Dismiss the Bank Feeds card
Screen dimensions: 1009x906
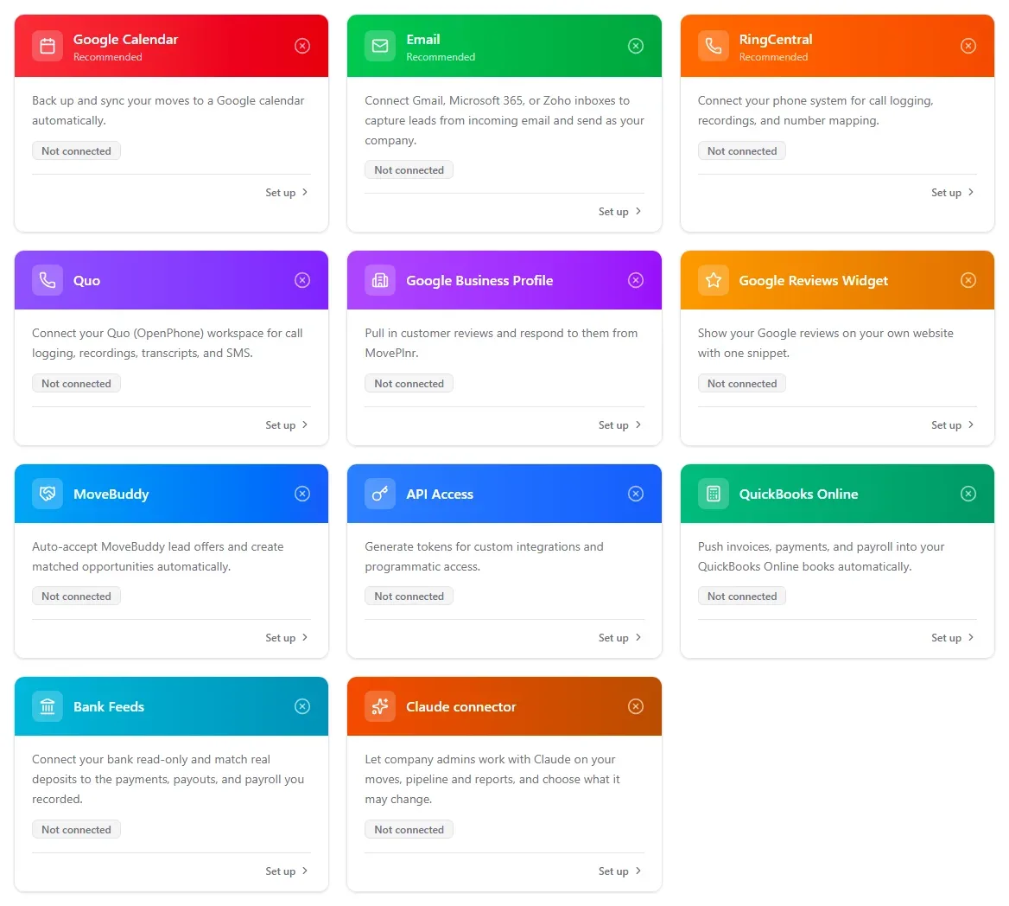point(302,706)
